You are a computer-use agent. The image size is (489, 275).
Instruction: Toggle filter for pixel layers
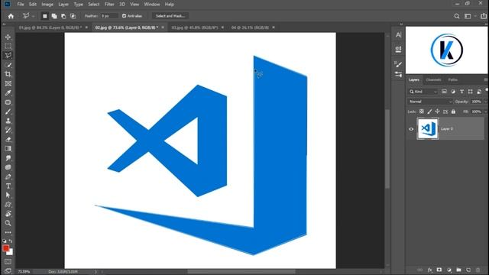[444, 92]
